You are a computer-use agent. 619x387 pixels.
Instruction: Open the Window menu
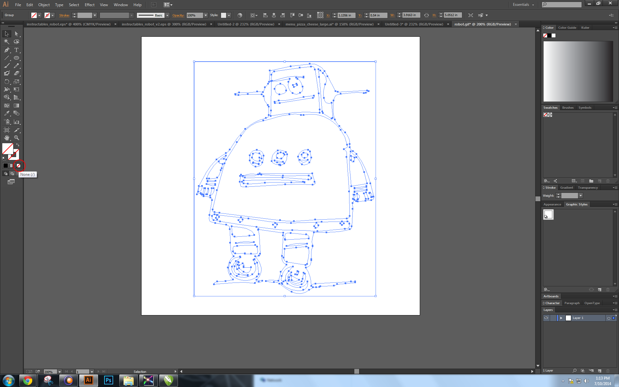point(121,5)
